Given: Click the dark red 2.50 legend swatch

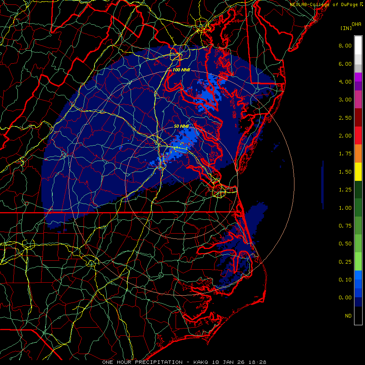Looking at the screenshot, I should click(x=358, y=118).
